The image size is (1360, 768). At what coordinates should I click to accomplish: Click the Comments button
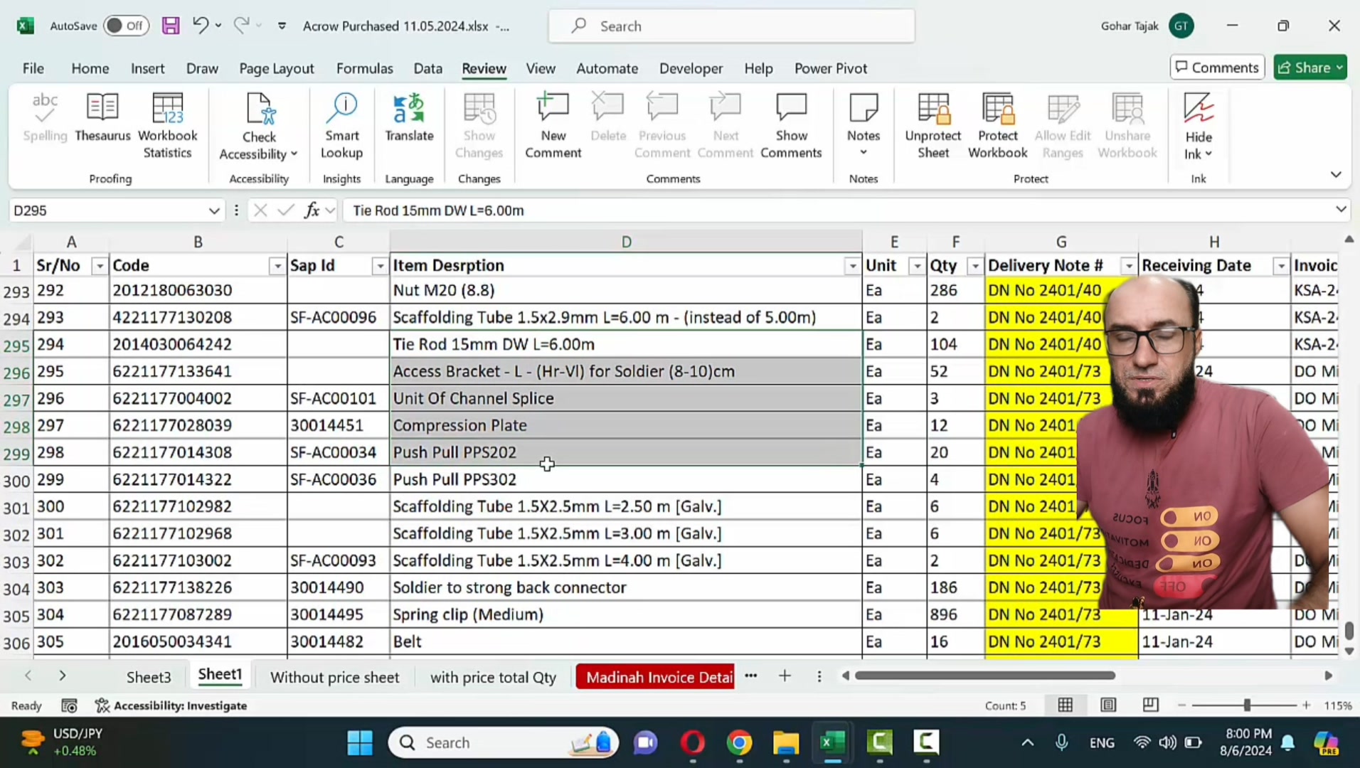point(1217,68)
